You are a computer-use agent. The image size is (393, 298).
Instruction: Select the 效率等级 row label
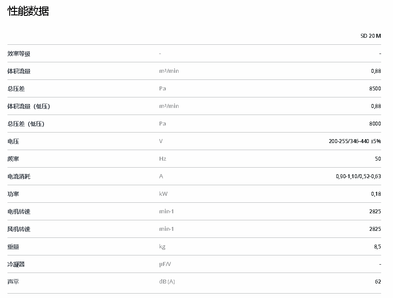[19, 54]
